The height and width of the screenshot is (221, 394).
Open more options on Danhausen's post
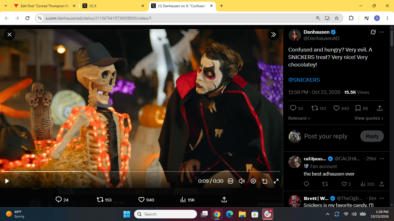click(x=382, y=32)
